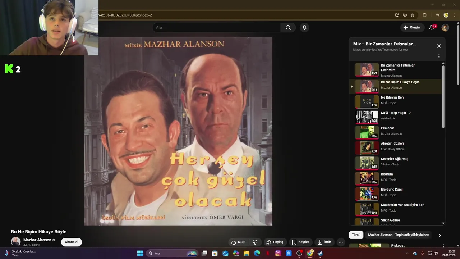Open the notifications bell
Viewport: 460px width, 259px height.
pyautogui.click(x=432, y=28)
